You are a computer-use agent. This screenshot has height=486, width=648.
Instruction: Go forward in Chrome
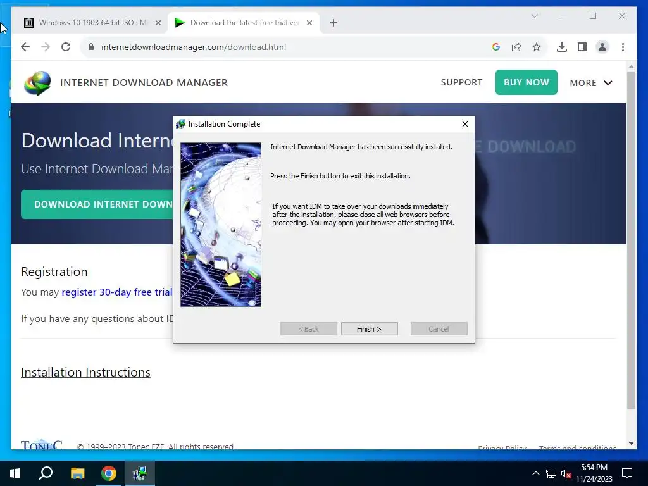(x=46, y=47)
